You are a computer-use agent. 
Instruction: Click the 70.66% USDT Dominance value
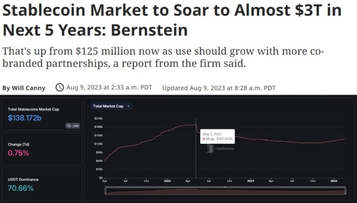[x=21, y=188]
